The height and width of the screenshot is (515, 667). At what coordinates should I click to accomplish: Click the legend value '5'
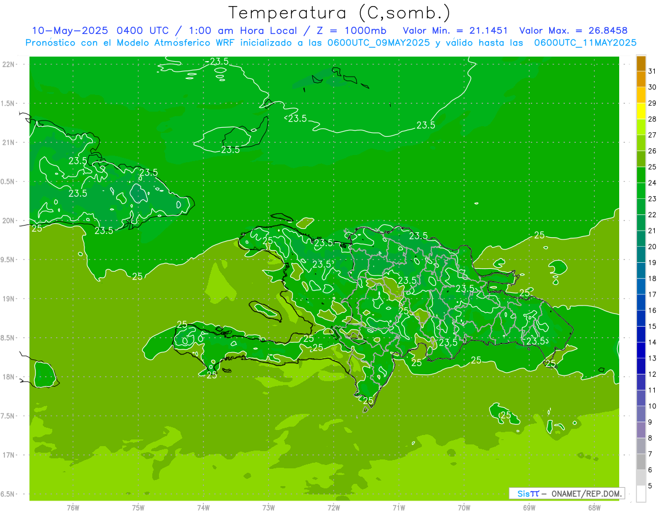[651, 486]
